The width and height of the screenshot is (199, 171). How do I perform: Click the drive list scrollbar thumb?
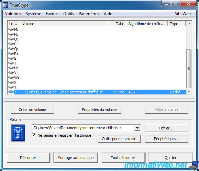click(189, 69)
